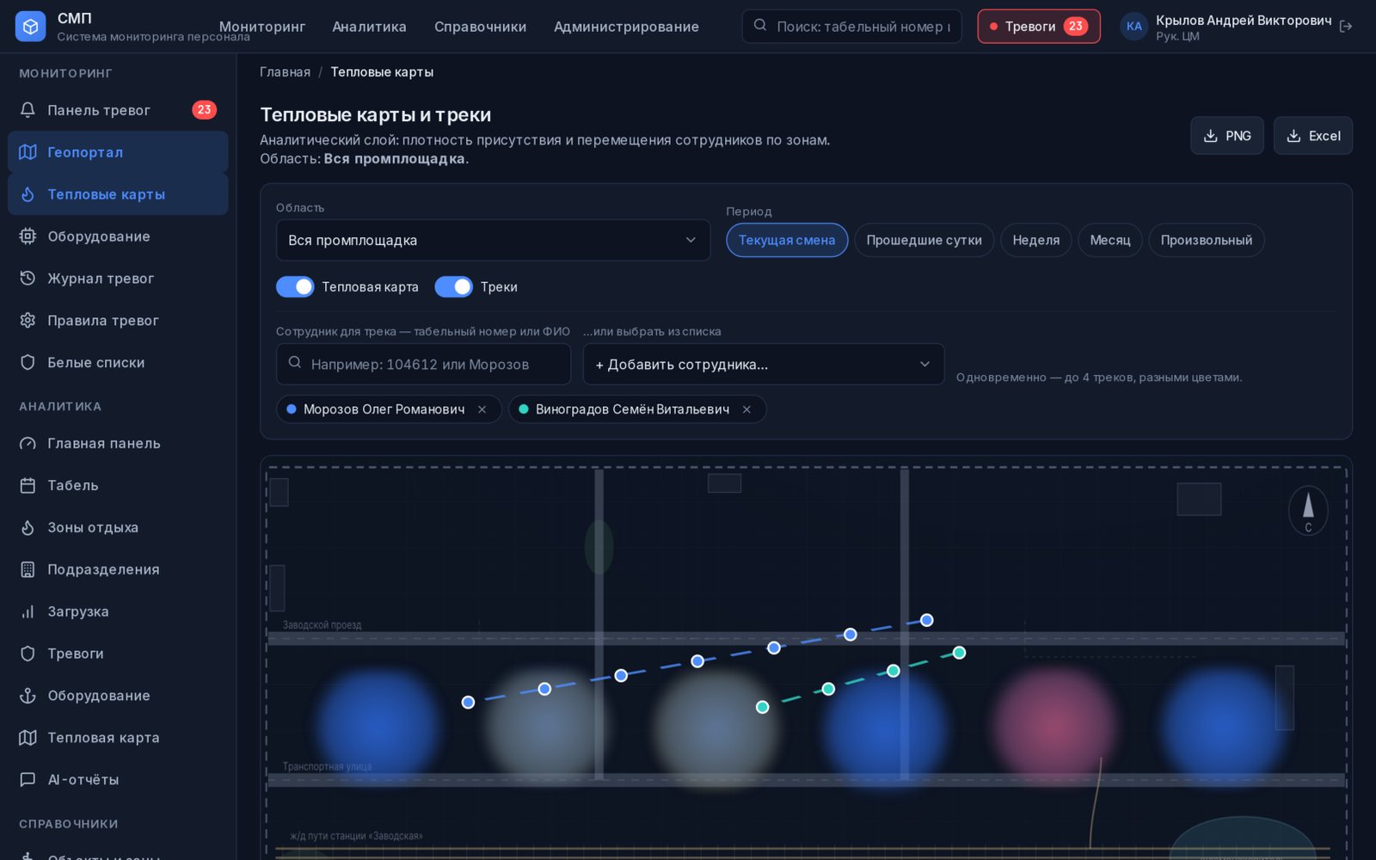Click the teal color dot of Виноградов
Viewport: 1376px width, 860px height.
[x=524, y=409]
